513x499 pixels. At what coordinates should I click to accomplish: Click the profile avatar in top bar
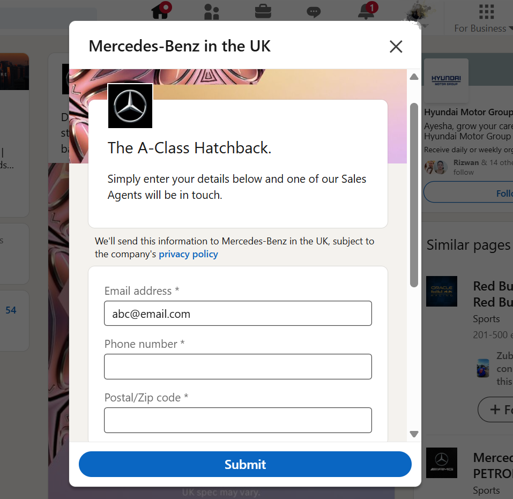(x=419, y=12)
